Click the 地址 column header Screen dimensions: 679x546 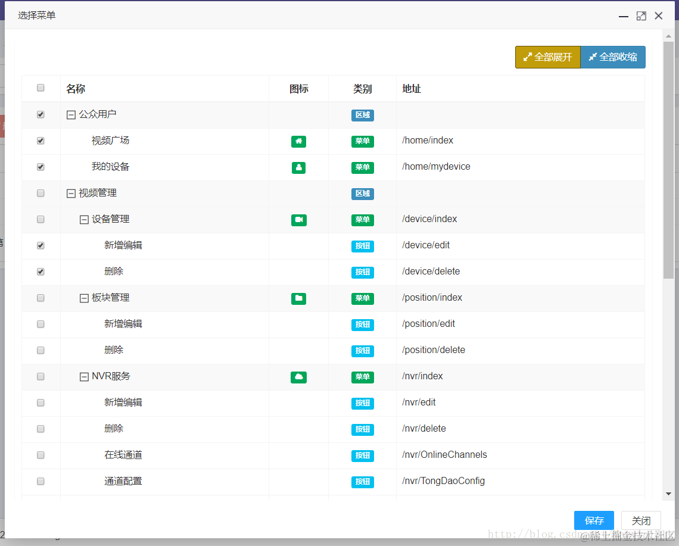(x=412, y=89)
